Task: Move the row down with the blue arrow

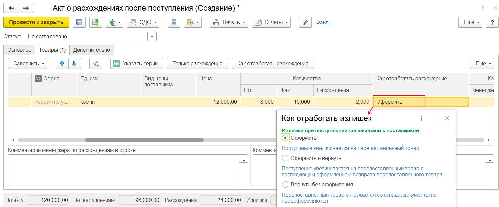Action: click(x=74, y=63)
